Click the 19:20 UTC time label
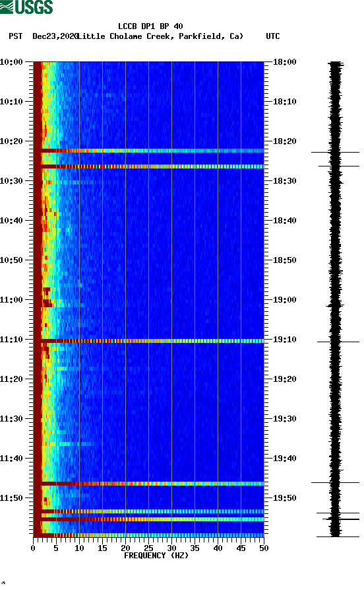Viewport: 364px width, 590px height. tap(285, 379)
